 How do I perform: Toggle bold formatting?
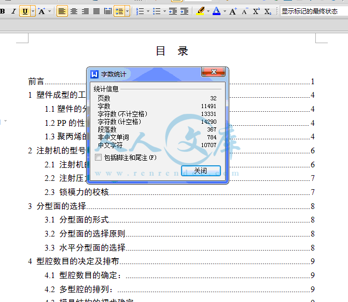(2, 11)
